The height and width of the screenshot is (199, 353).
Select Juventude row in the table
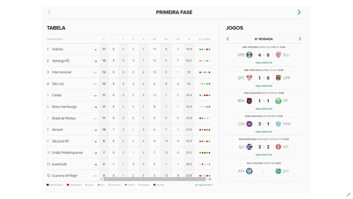129,164
